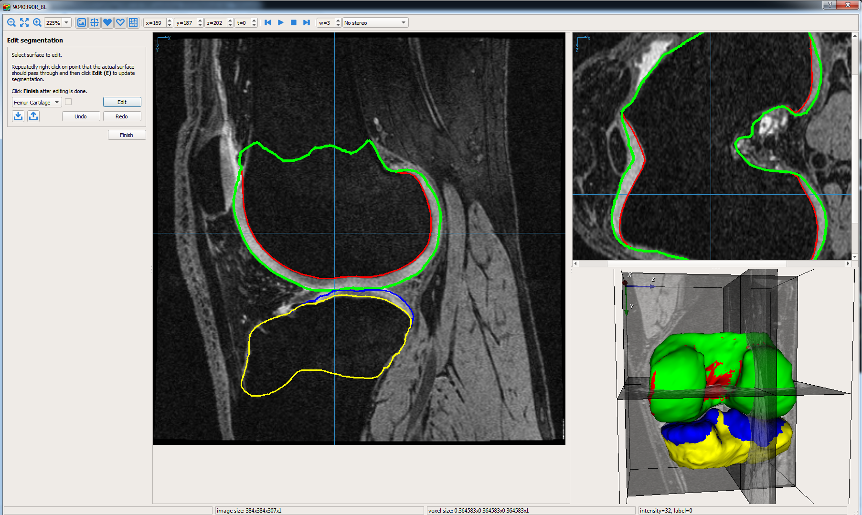Click the upload arrow icon in edit panel
The height and width of the screenshot is (515, 862).
click(33, 116)
